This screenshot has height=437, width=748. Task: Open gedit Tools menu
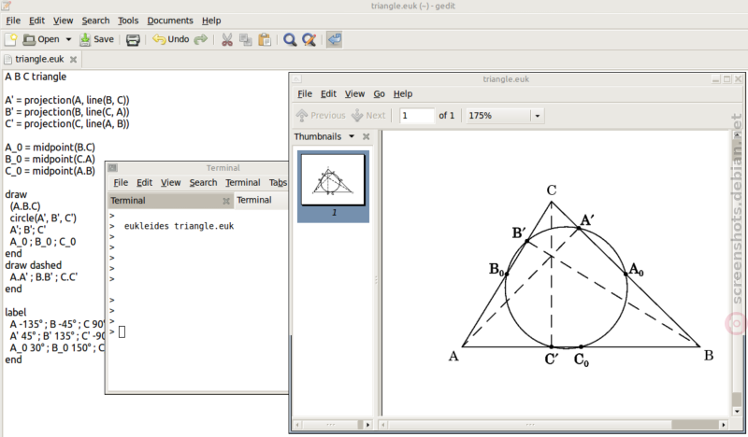pyautogui.click(x=128, y=21)
